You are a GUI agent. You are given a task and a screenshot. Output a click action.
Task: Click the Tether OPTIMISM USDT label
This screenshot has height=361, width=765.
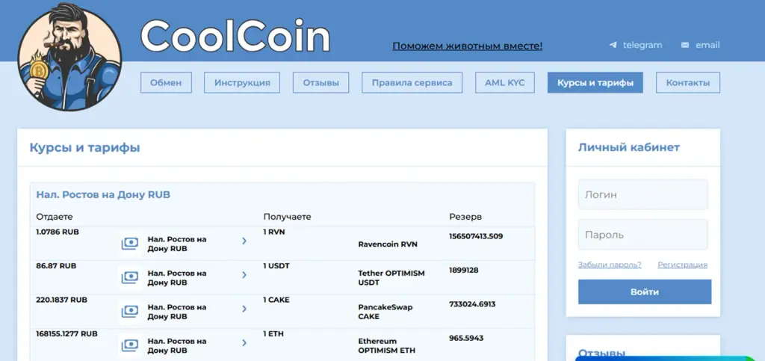(x=391, y=277)
